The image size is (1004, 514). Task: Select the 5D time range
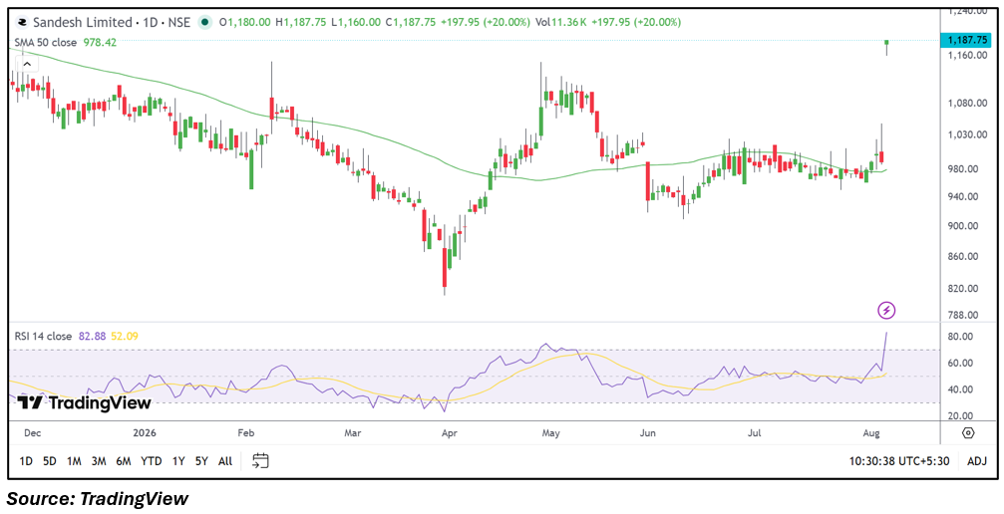point(49,461)
